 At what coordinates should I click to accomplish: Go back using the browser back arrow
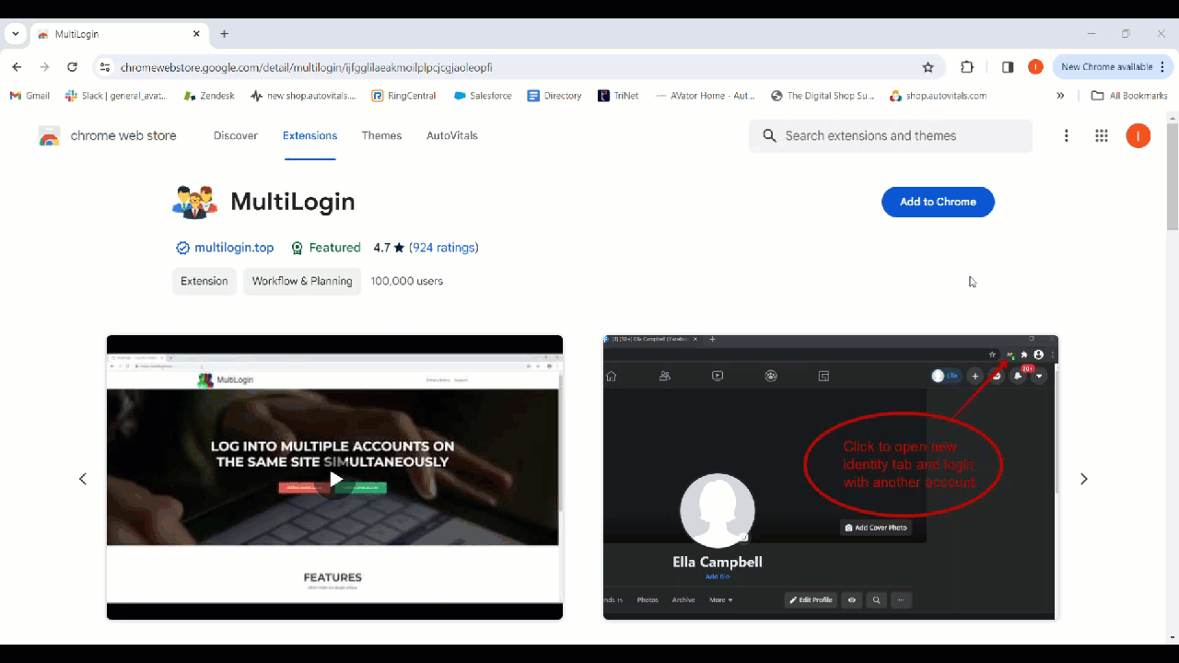(x=17, y=67)
